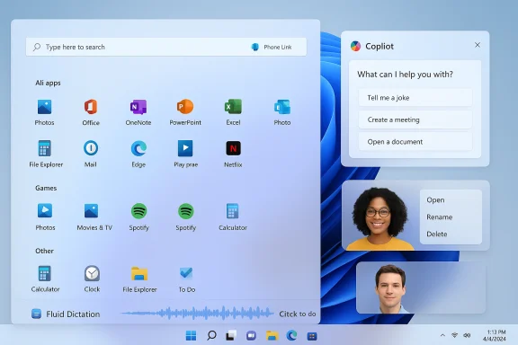The width and height of the screenshot is (518, 345).
Task: Open File Explorer from the taskbar
Action: pyautogui.click(x=272, y=336)
